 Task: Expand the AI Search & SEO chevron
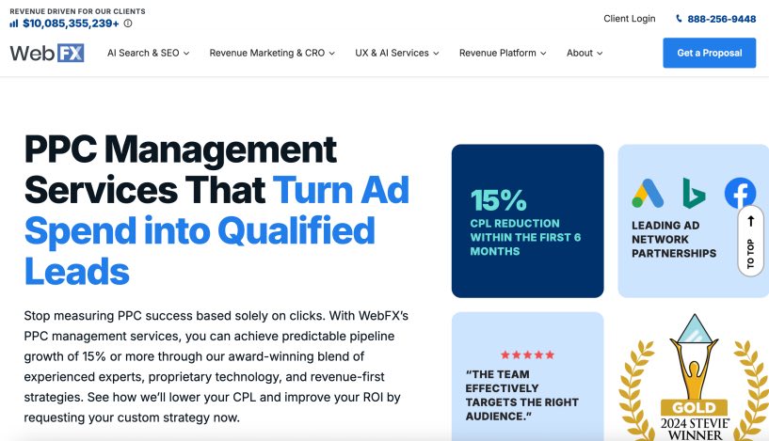[186, 54]
